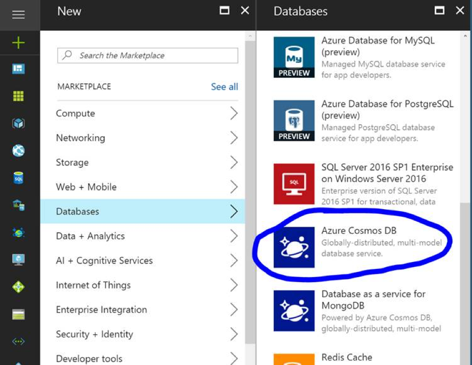Open the green diamond Load balancers icon
Viewport: 472px width, 365px height.
pyautogui.click(x=18, y=287)
